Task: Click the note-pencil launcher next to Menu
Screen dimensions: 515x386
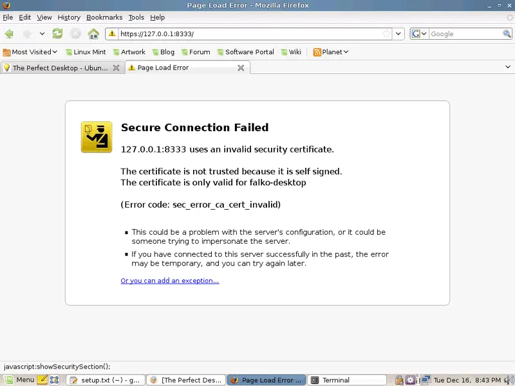Action: 42,380
